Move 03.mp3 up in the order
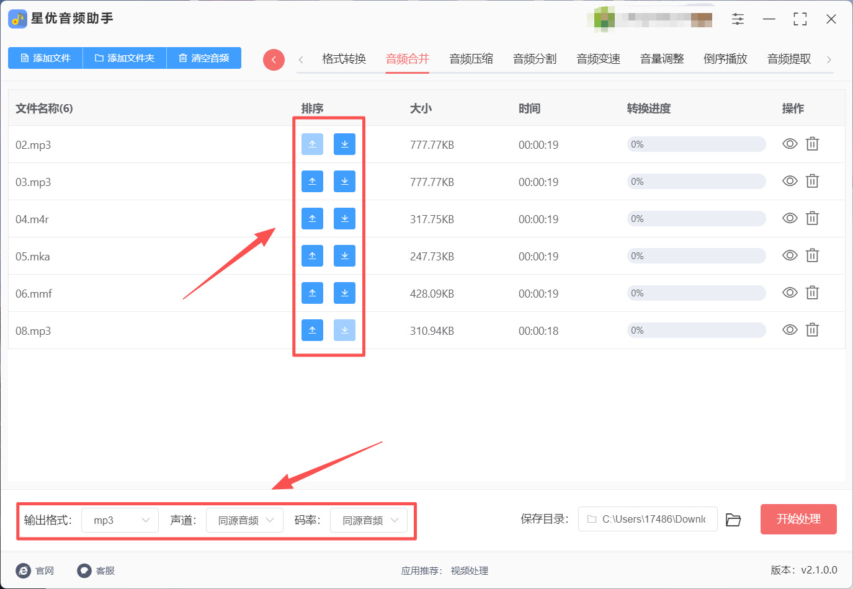The height and width of the screenshot is (589, 853). 312,181
